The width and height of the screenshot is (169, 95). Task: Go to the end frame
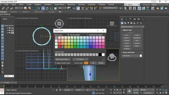pyautogui.click(x=124, y=90)
